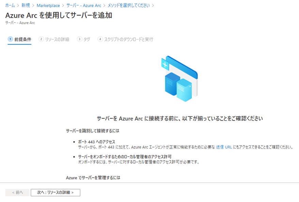Open the 送信 URL link

pyautogui.click(x=224, y=147)
